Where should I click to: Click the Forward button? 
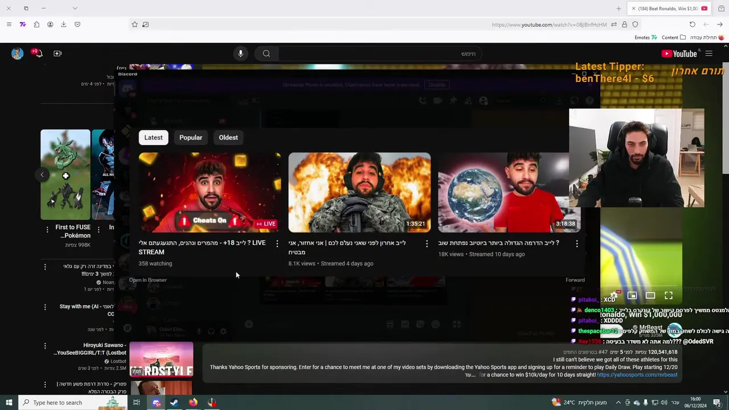[x=575, y=280]
